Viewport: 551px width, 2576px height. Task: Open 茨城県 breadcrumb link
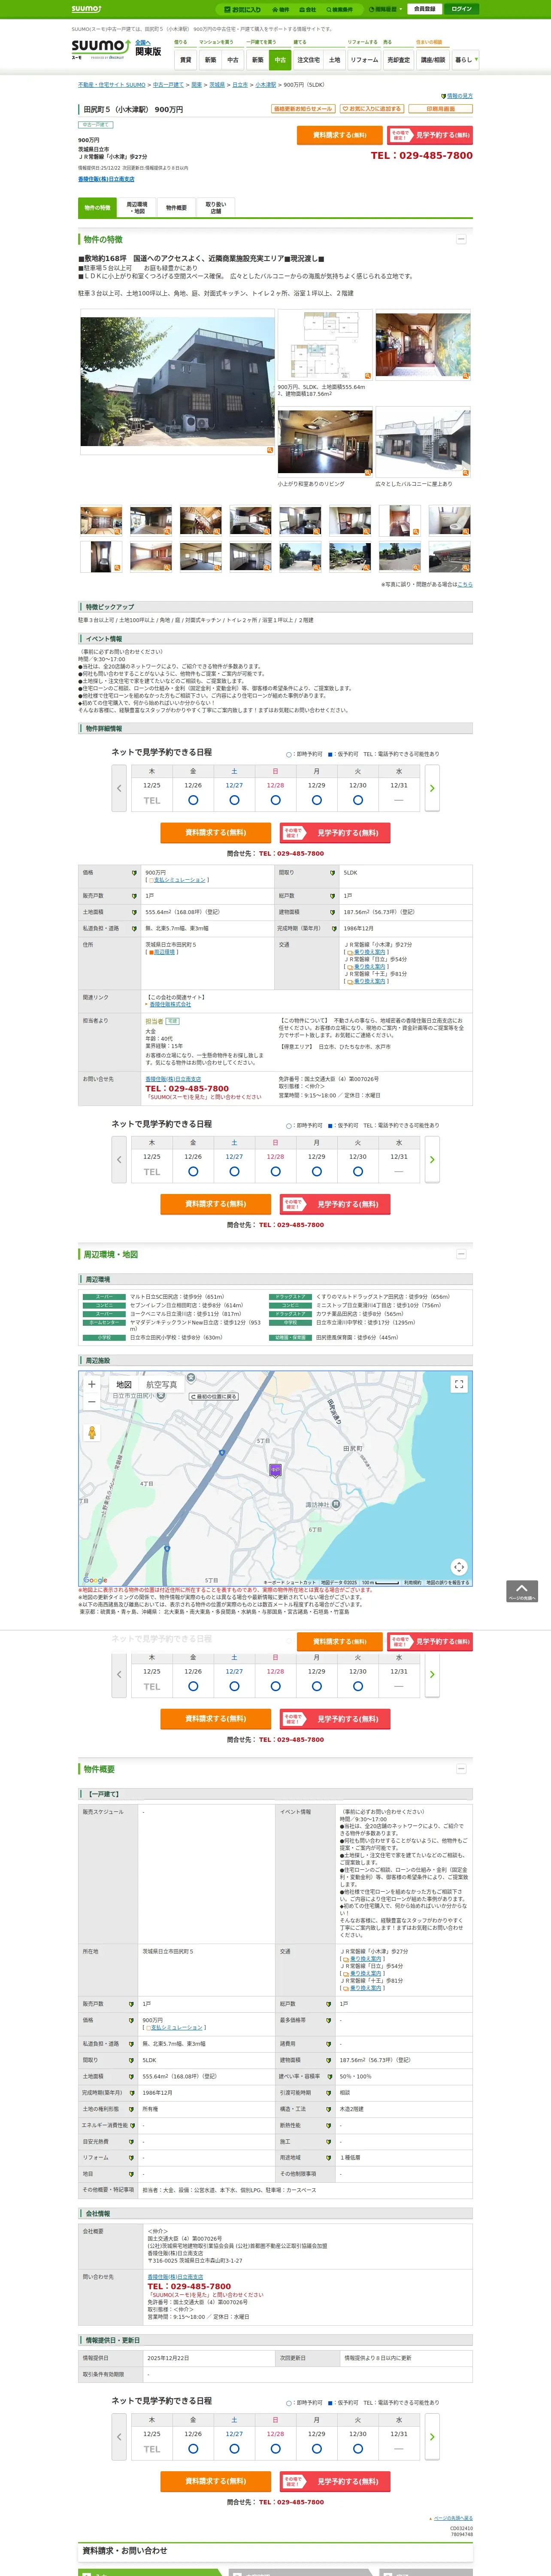[217, 85]
